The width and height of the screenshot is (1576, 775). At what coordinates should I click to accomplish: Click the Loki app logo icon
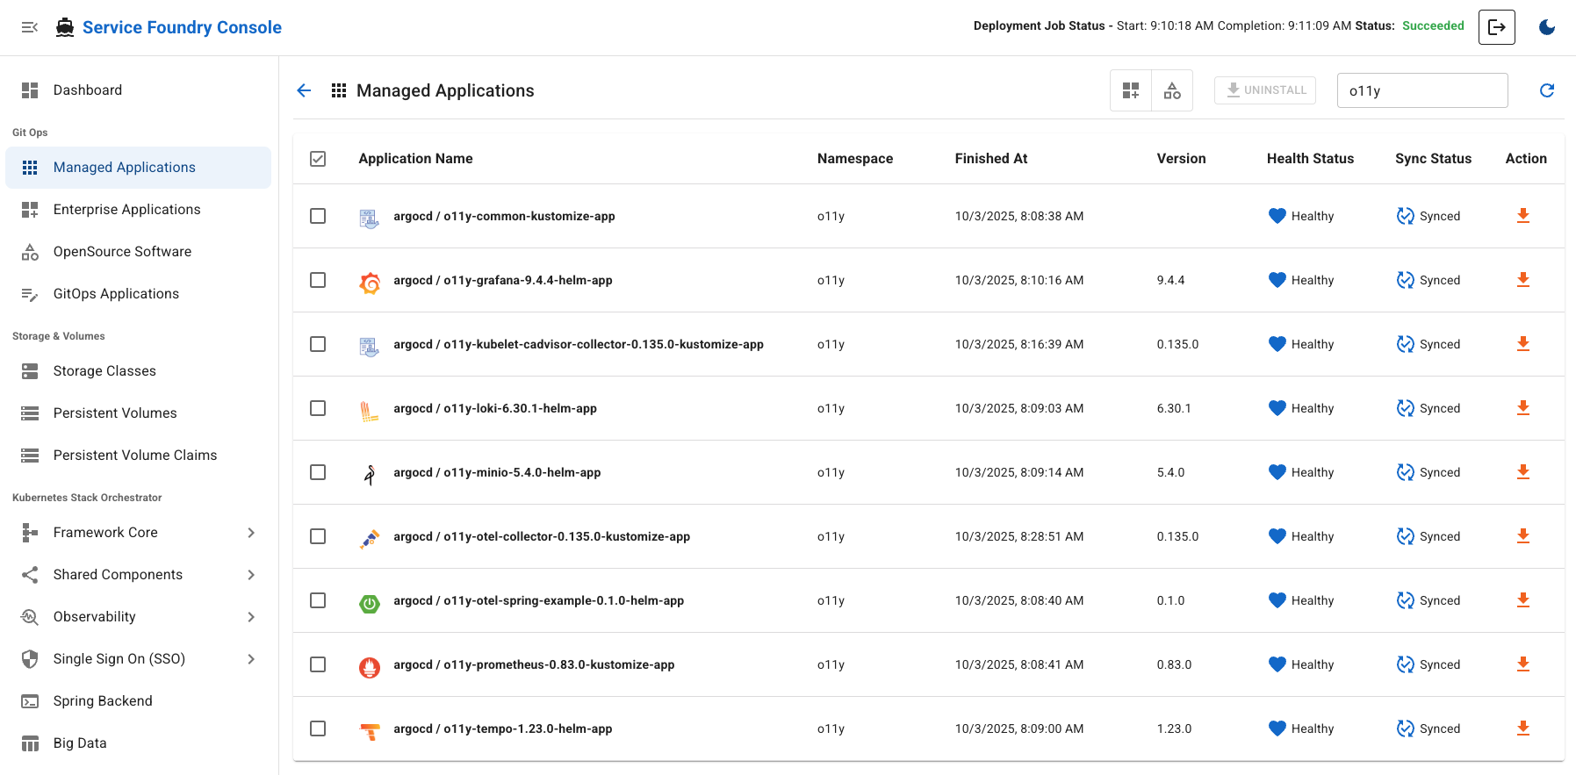(370, 411)
